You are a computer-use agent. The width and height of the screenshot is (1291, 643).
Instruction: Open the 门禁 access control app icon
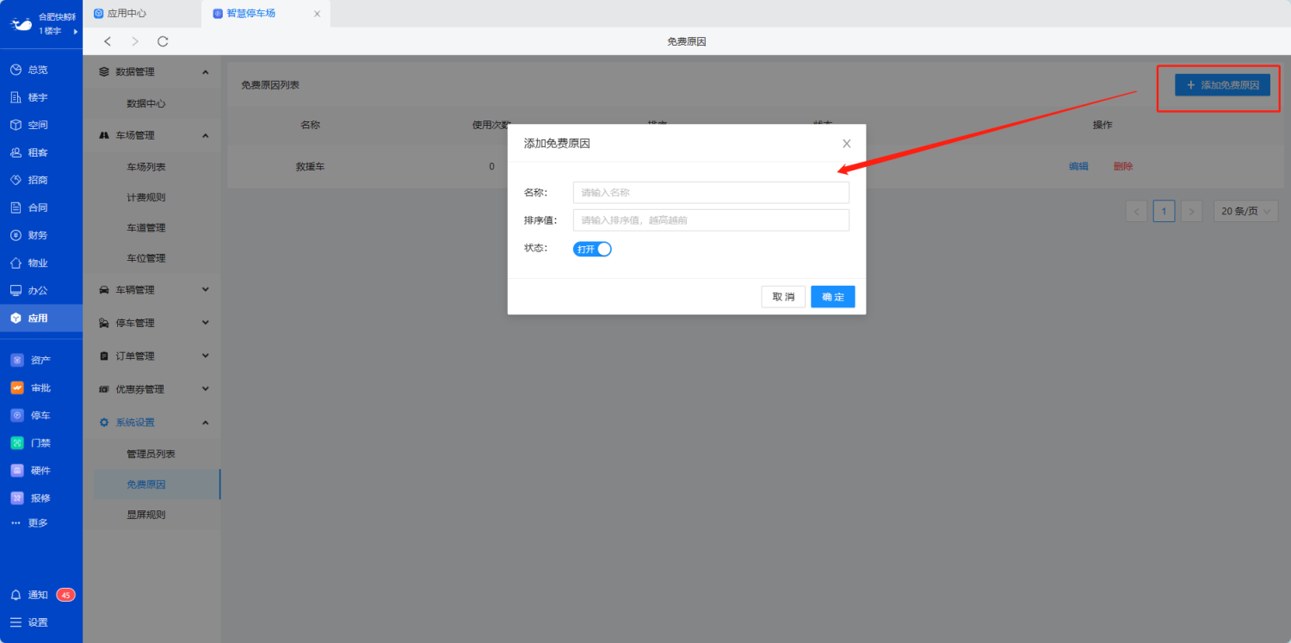pyautogui.click(x=16, y=443)
